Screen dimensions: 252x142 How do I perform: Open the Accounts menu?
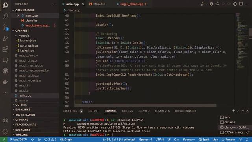[5, 121]
